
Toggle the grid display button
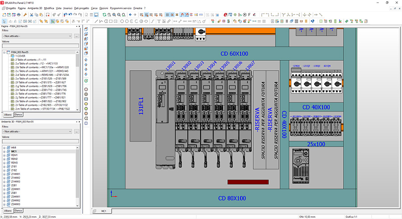(x=168, y=15)
